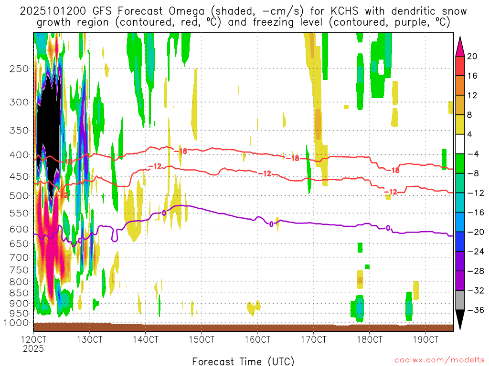Click the red 20 colorbar segment

point(460,66)
